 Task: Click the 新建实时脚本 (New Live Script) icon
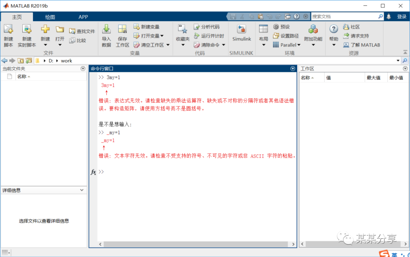click(x=27, y=29)
